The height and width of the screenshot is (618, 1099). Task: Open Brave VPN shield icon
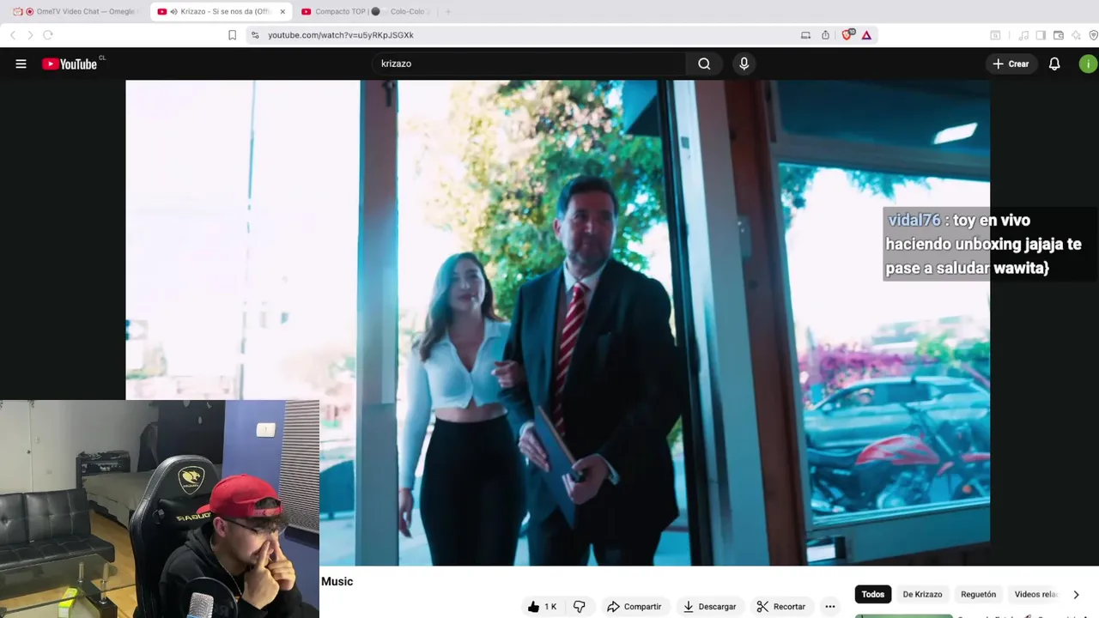(1093, 35)
